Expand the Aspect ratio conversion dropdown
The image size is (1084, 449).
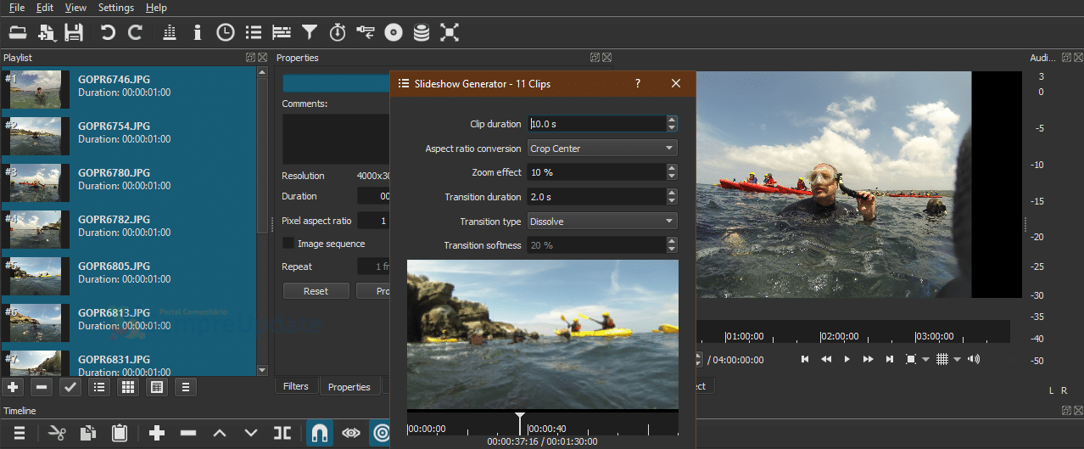(x=602, y=148)
